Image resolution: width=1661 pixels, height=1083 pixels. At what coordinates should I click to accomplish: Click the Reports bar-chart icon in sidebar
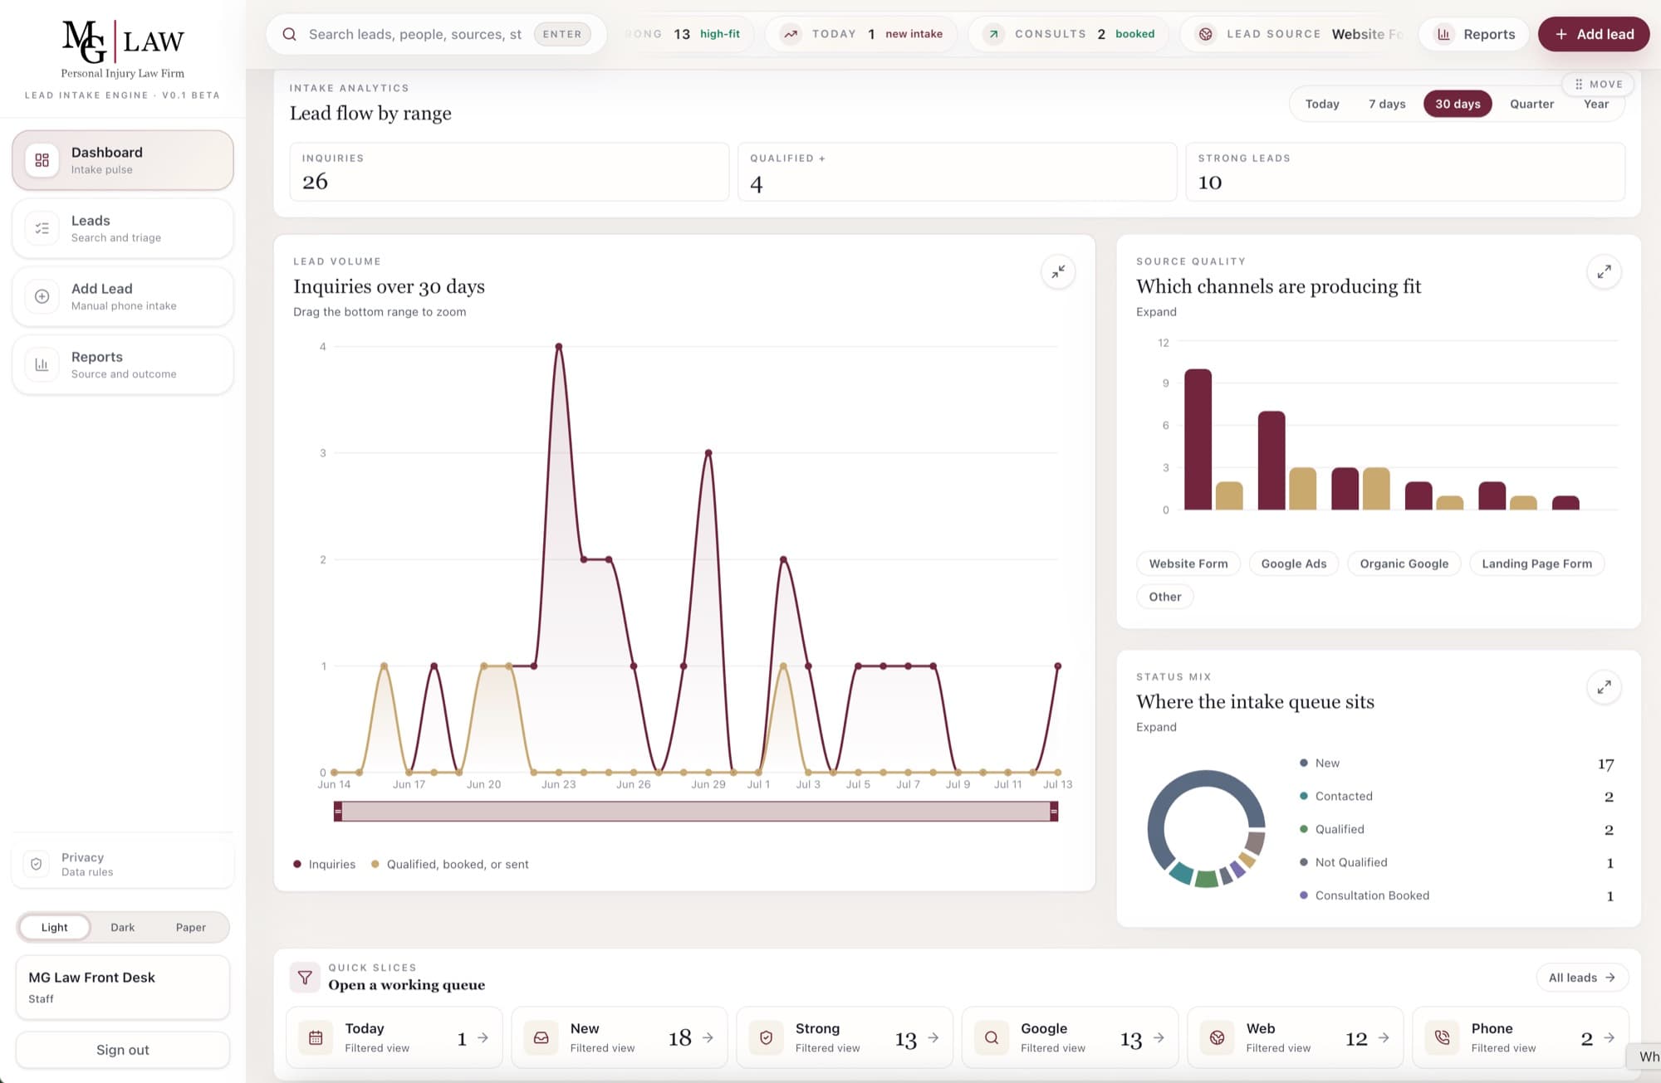pos(42,364)
